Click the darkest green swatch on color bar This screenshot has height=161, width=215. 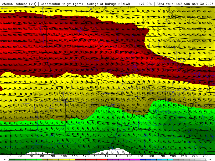[12, 159]
